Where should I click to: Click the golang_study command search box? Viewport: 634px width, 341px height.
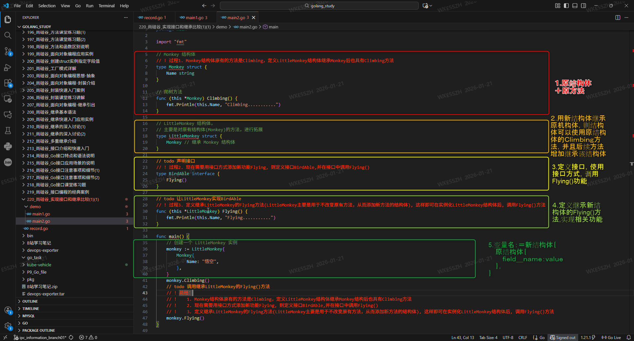click(319, 6)
